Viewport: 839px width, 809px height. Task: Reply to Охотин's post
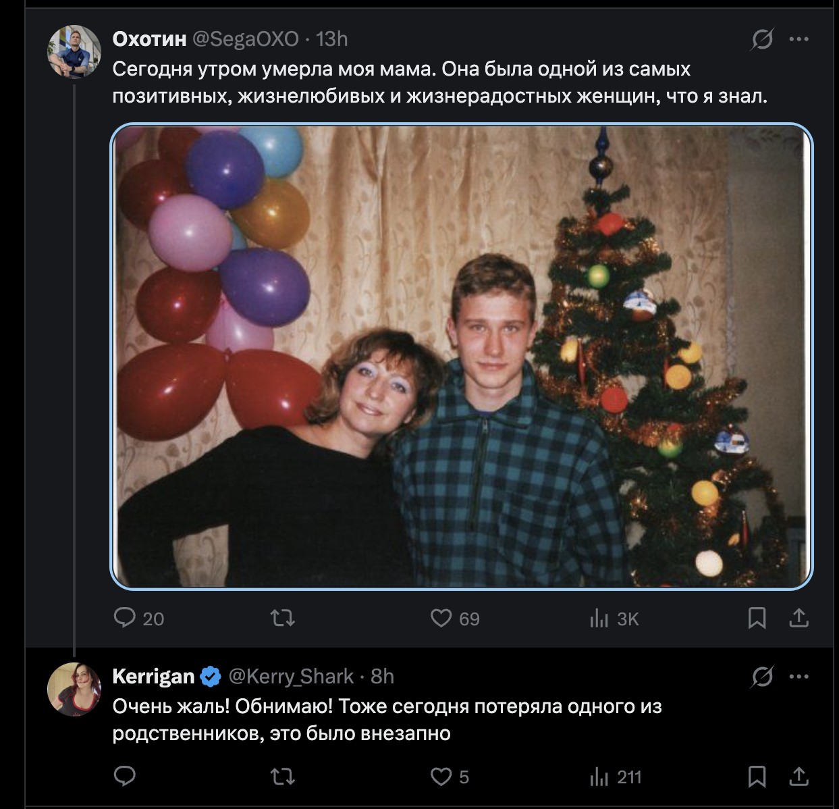125,618
